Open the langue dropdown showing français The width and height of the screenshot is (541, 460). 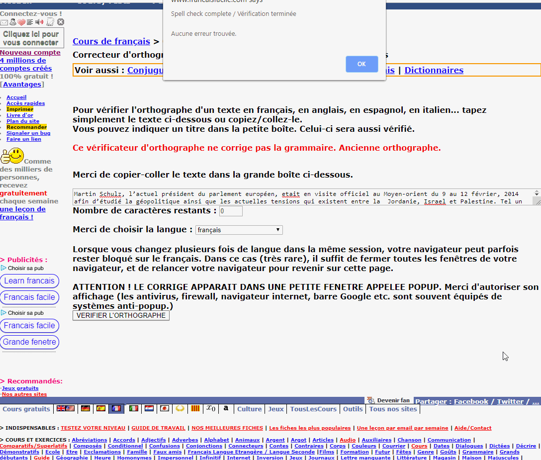click(239, 230)
